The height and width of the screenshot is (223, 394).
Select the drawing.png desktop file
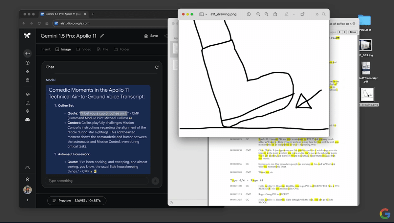pos(367,97)
